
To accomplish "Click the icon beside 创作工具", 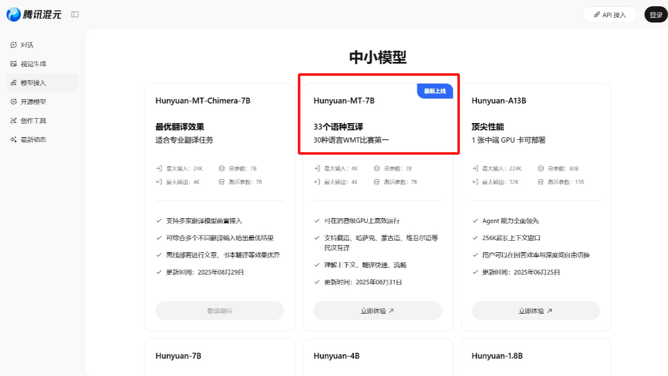I will coord(14,120).
